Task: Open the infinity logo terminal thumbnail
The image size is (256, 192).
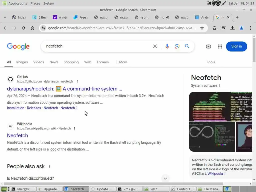Action: coord(212,137)
